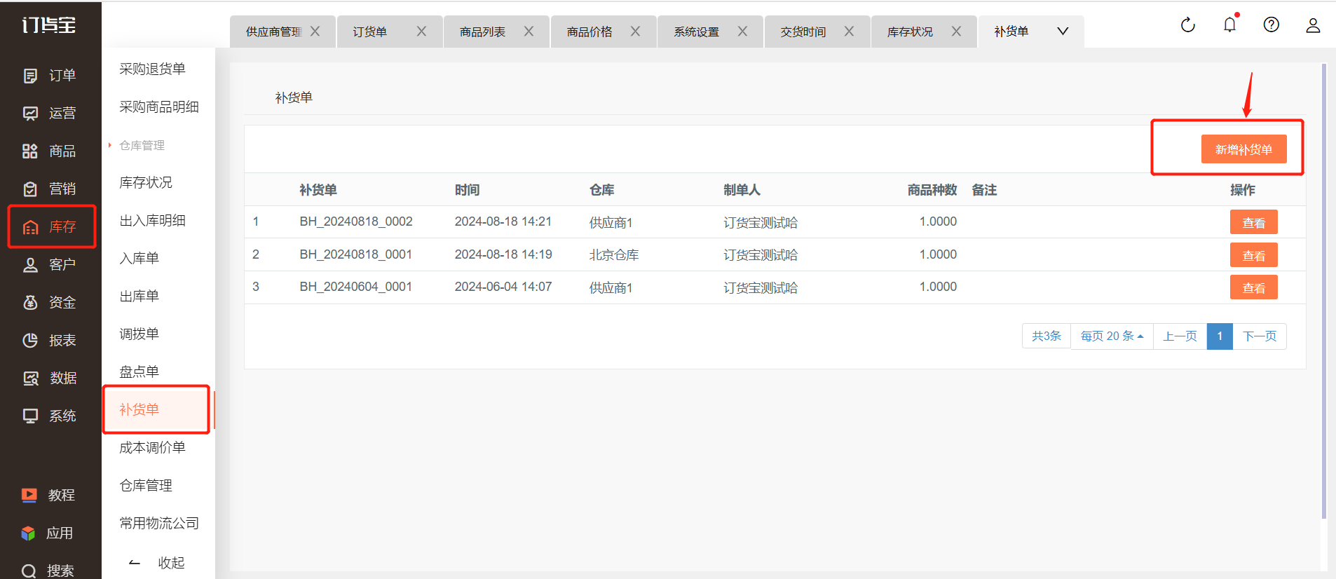The height and width of the screenshot is (579, 1336).
Task: Open the help question mark icon
Action: click(1271, 25)
